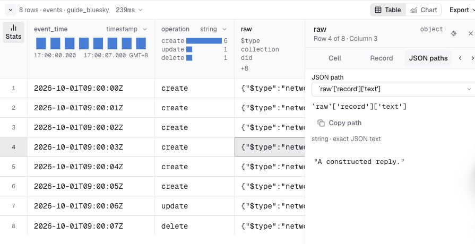Click the selected raw JSON cell in row 4
The width and height of the screenshot is (475, 244).
click(x=270, y=147)
